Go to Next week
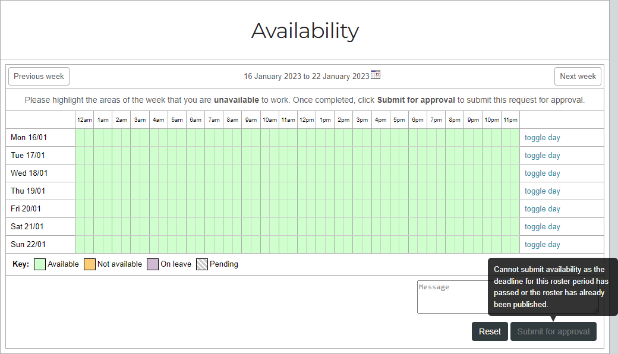The image size is (618, 354). (x=578, y=76)
